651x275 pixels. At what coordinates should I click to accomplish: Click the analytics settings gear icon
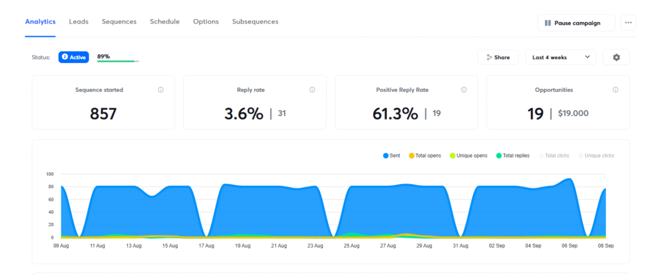pos(616,57)
